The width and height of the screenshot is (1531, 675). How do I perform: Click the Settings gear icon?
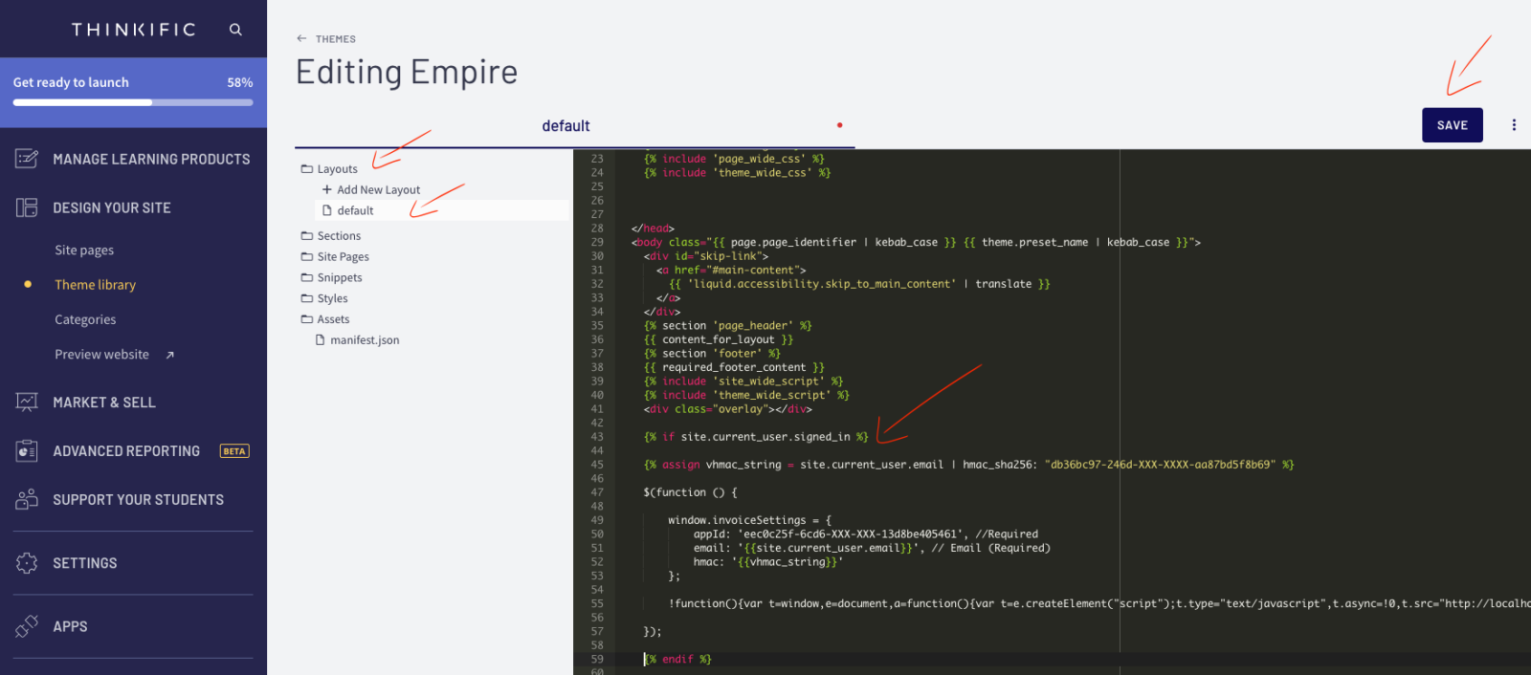27,563
